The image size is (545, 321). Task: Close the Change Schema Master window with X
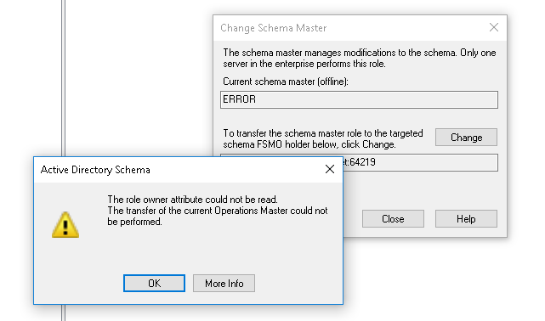click(494, 27)
